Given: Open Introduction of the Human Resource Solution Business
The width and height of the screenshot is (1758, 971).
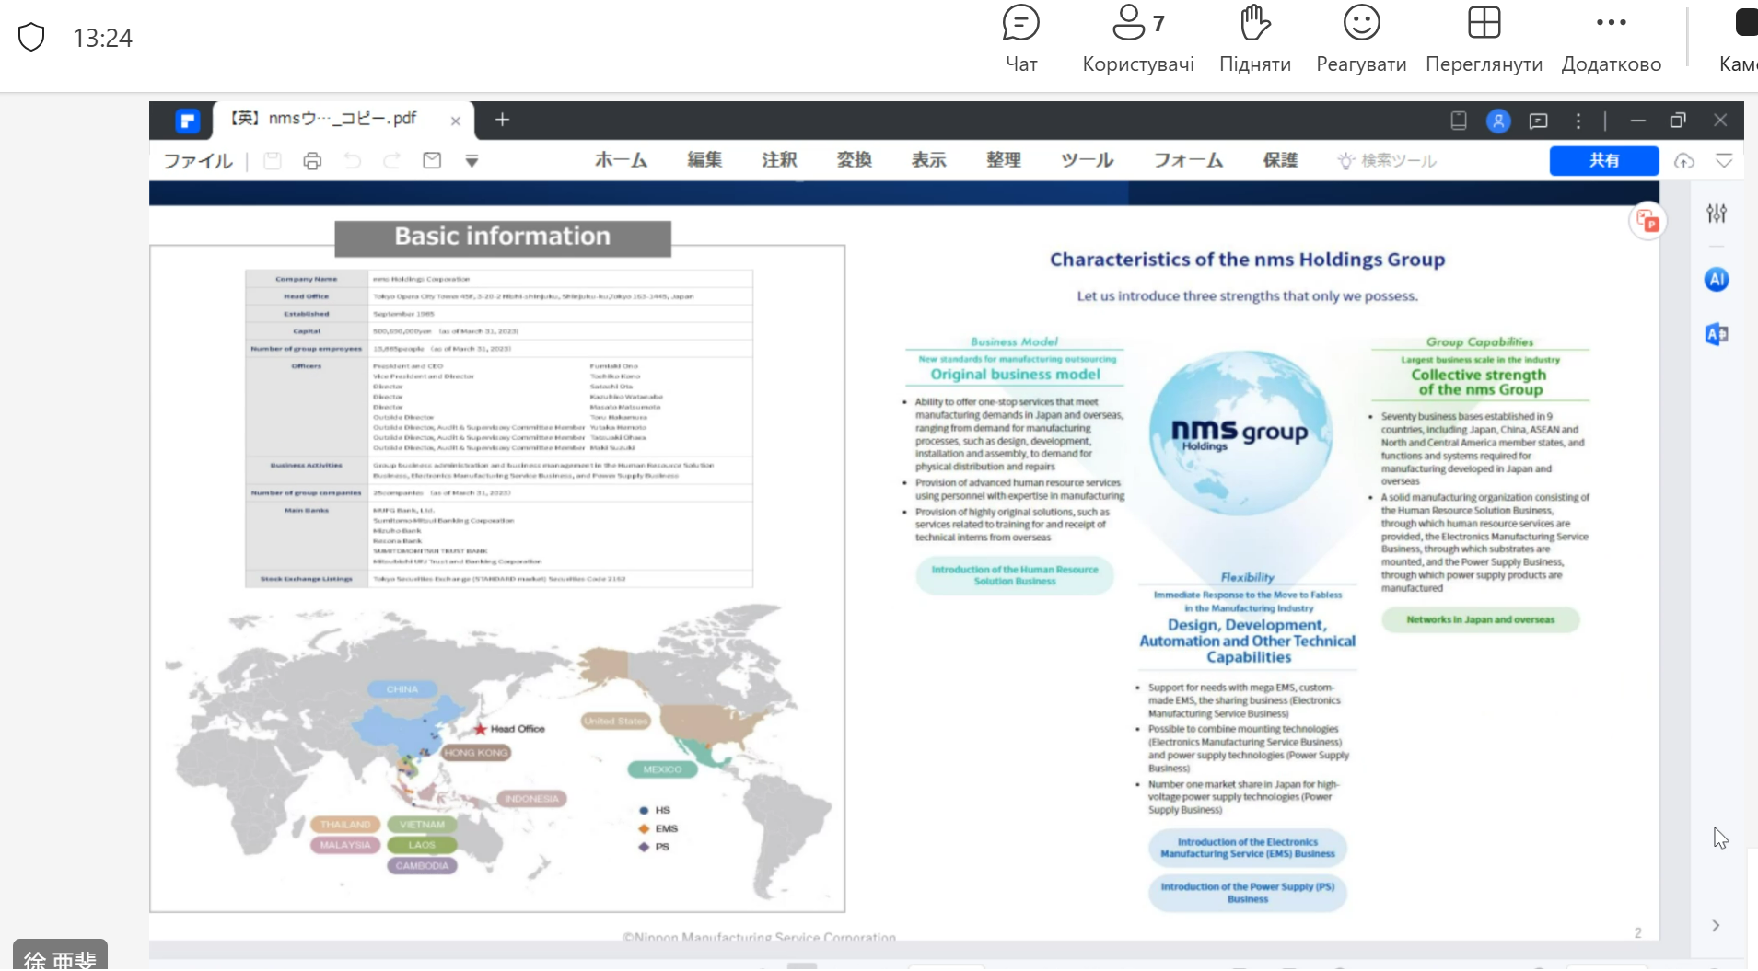Looking at the screenshot, I should click(x=1015, y=575).
